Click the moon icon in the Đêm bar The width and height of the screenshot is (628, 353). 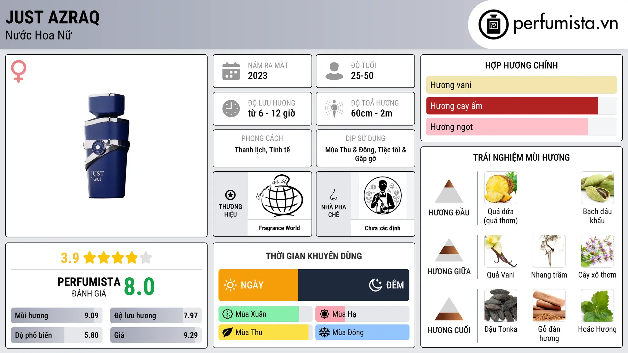(376, 285)
